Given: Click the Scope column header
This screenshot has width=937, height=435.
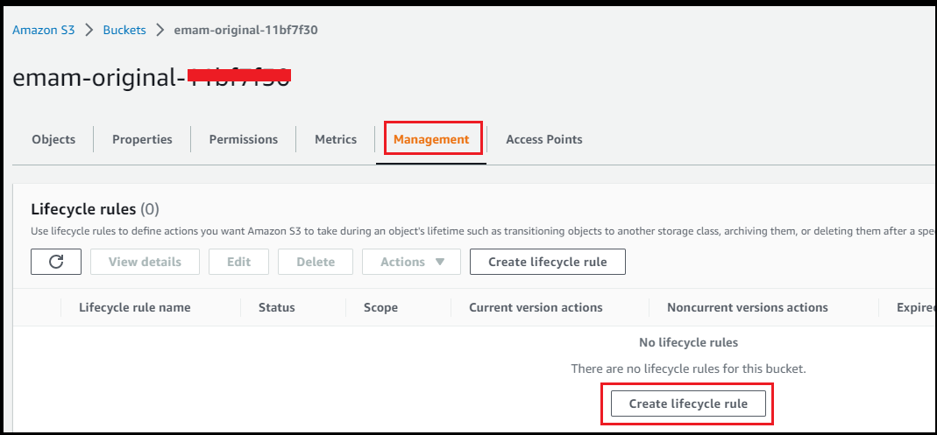Looking at the screenshot, I should click(380, 307).
